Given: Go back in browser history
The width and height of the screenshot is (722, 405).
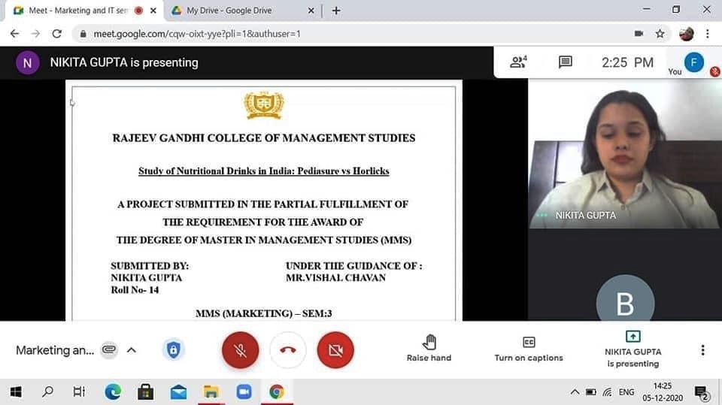Looking at the screenshot, I should (15, 34).
